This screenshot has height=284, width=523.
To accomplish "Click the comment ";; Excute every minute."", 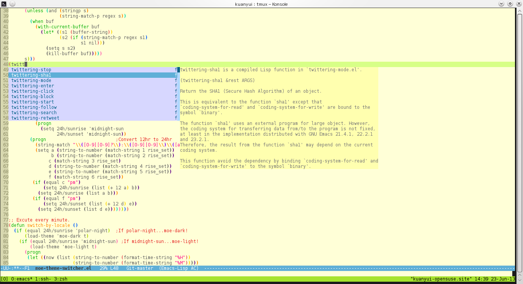I will coord(39,220).
